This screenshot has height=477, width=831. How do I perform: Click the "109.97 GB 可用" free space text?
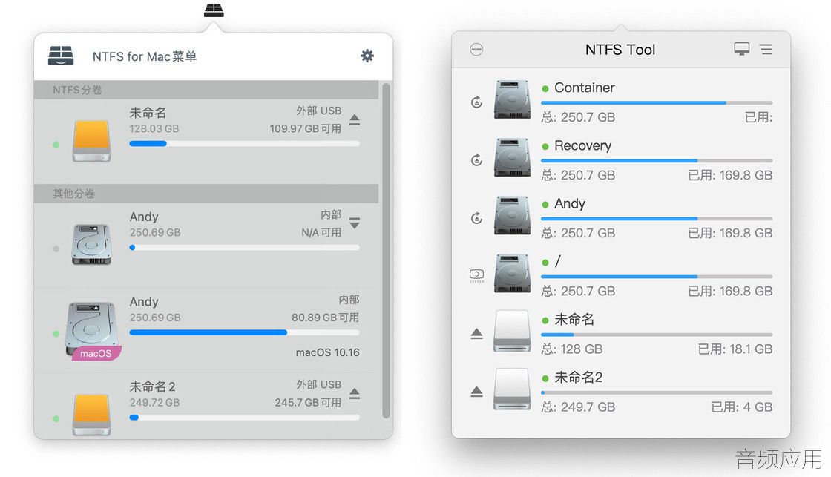[x=305, y=128]
